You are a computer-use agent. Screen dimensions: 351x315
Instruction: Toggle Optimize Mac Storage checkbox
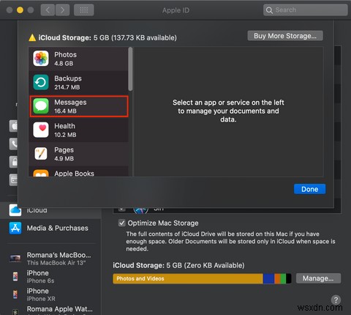121,223
